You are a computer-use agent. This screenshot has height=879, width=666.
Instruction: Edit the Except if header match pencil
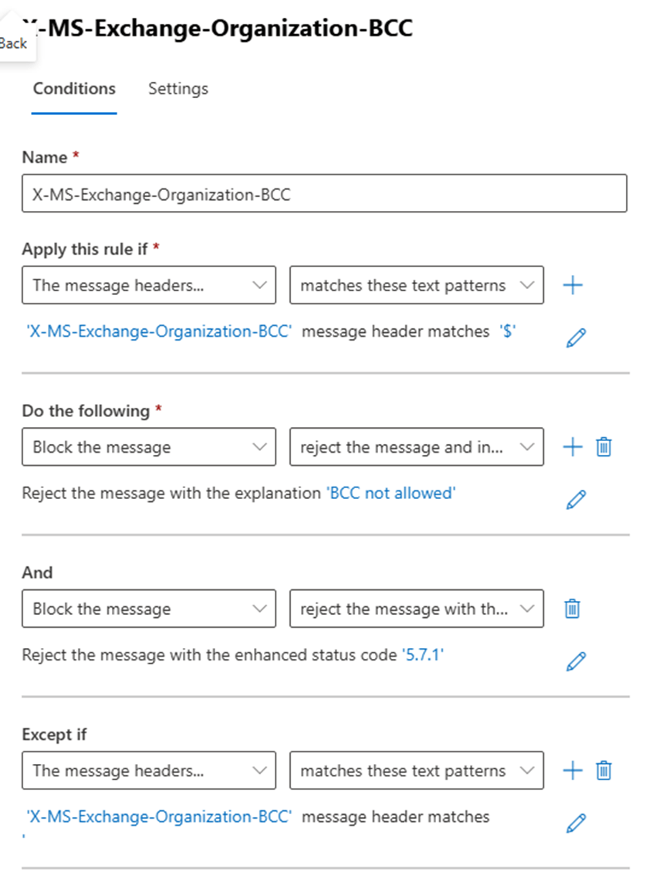576,823
